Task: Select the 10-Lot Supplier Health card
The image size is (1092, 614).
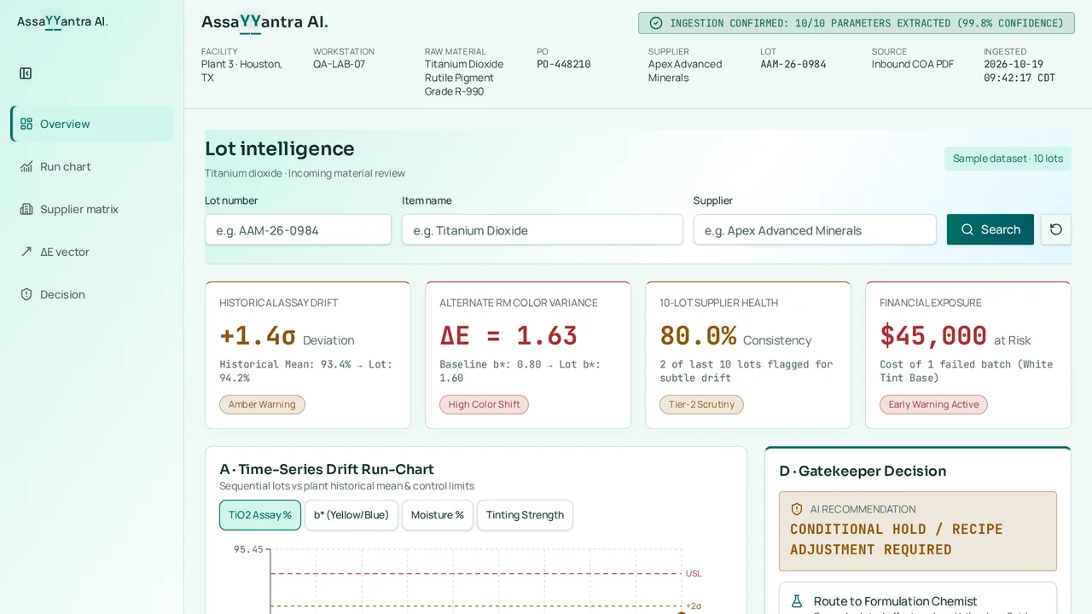Action: (748, 355)
